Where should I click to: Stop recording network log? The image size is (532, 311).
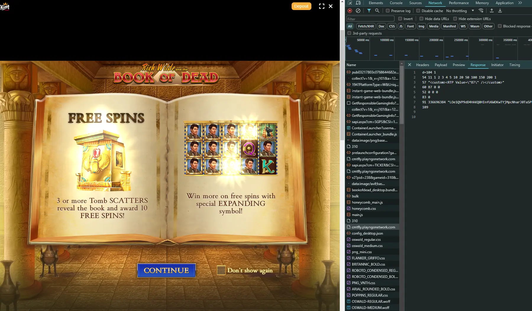pyautogui.click(x=350, y=11)
